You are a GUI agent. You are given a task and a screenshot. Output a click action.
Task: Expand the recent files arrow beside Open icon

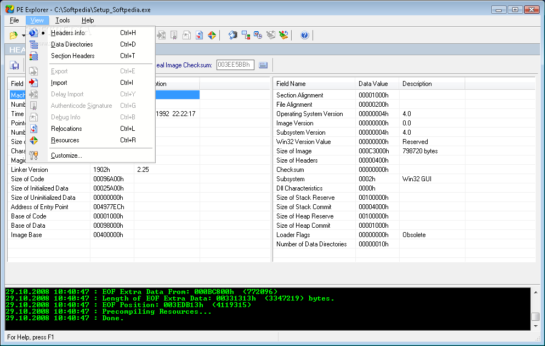23,36
